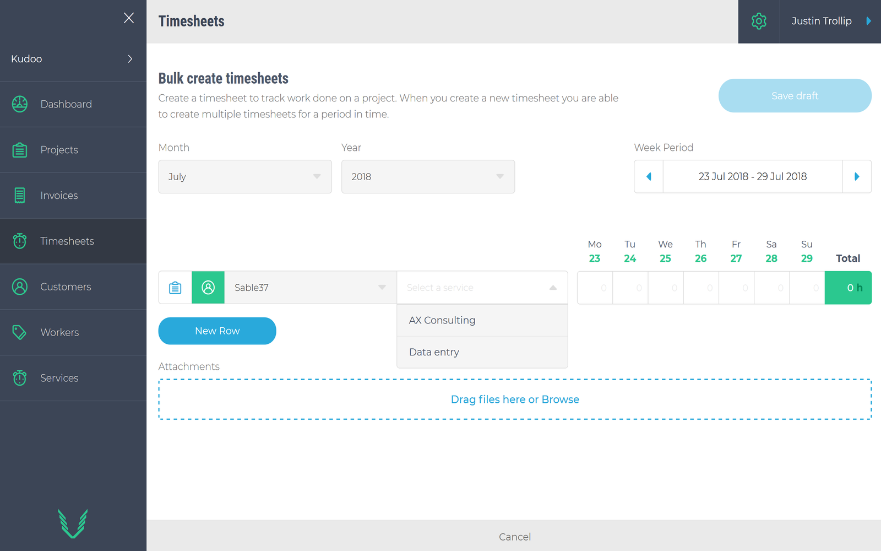Viewport: 881px width, 551px height.
Task: Select the green customer icon in the row
Action: (208, 288)
